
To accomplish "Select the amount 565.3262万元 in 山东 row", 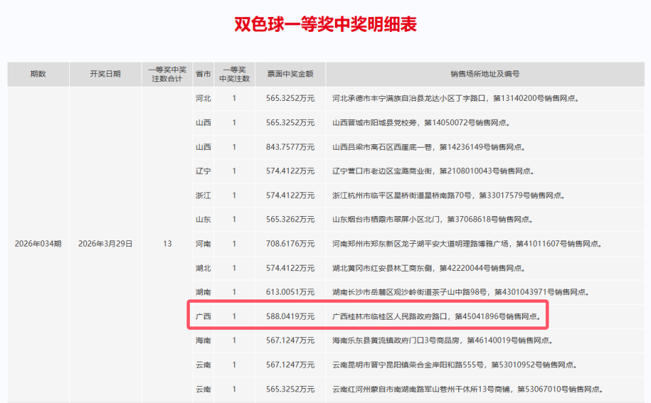I will pos(290,219).
